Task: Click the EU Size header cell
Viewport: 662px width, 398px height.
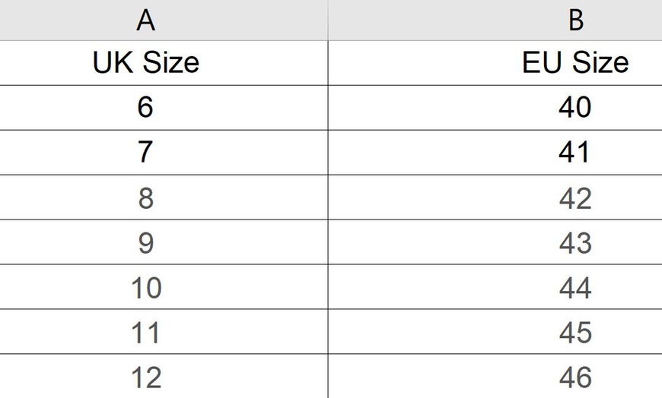Action: click(575, 62)
